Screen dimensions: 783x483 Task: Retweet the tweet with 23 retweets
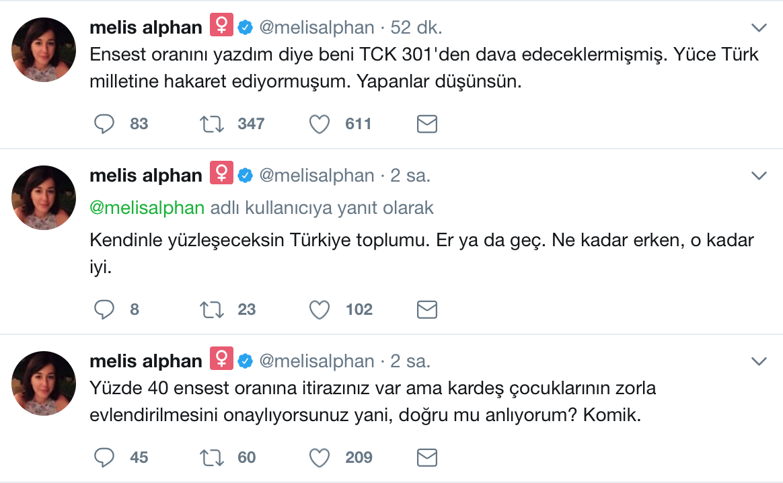(x=212, y=309)
